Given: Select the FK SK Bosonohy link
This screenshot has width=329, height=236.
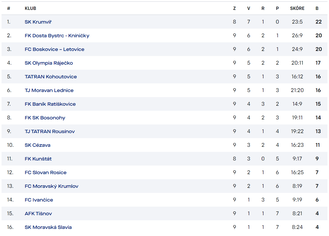Looking at the screenshot, I should click(45, 118).
